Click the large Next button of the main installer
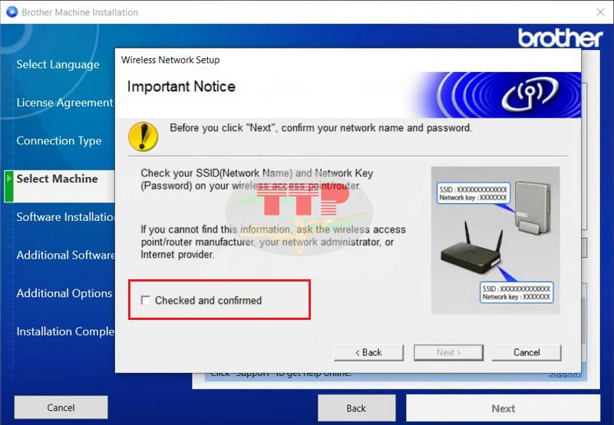This screenshot has width=614, height=425. [503, 408]
